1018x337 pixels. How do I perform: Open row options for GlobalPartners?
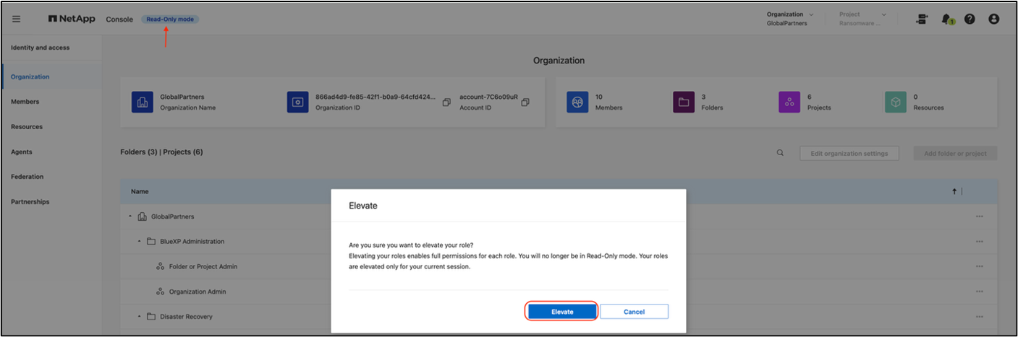point(980,216)
